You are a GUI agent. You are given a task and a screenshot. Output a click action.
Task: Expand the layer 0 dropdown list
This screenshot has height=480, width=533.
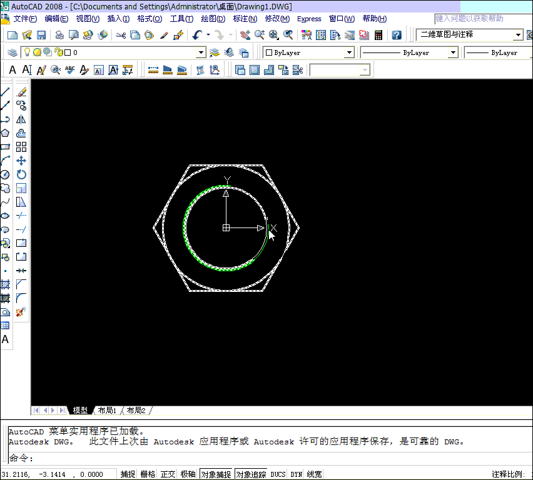point(201,52)
